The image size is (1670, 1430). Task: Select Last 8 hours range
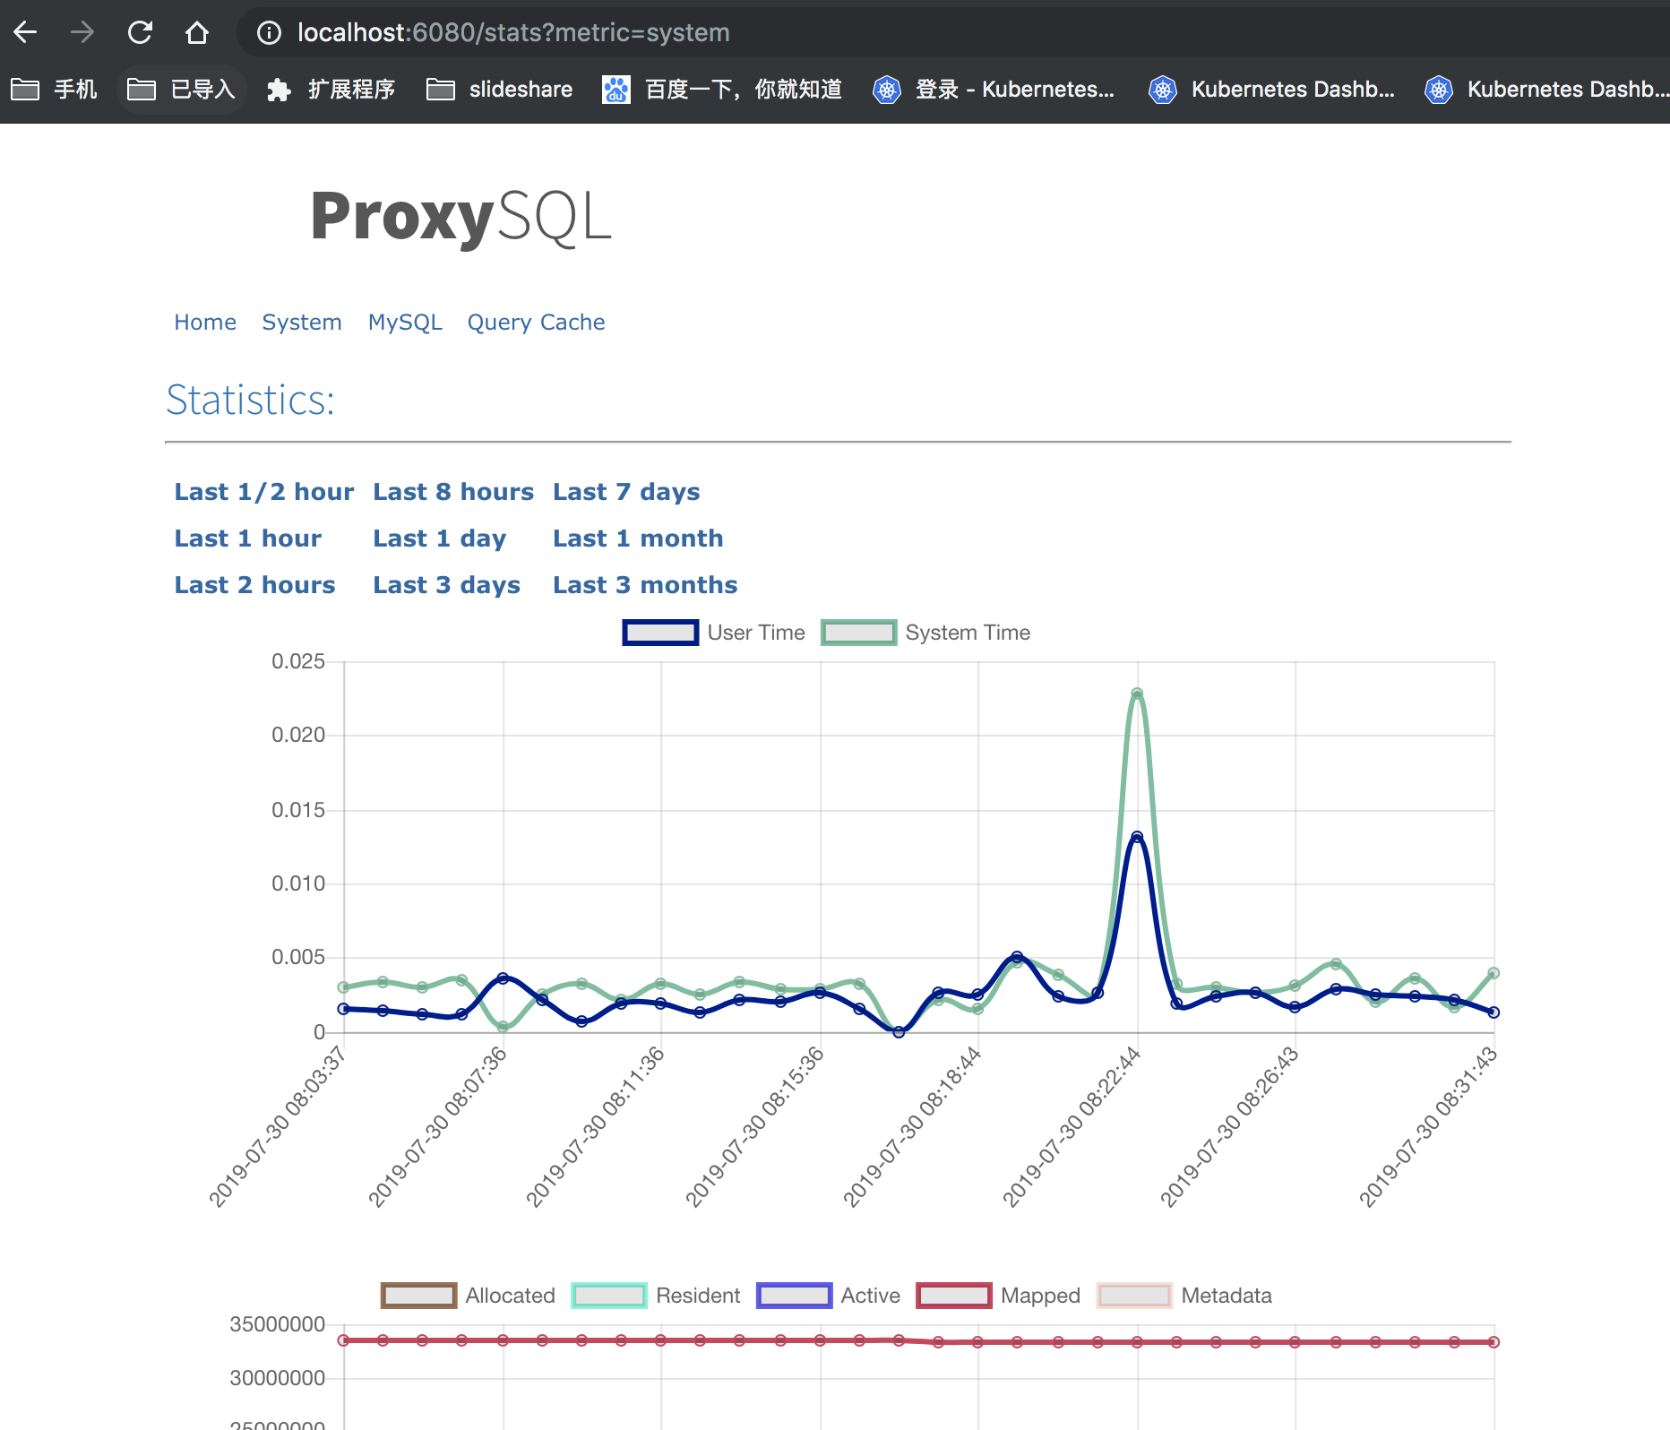(453, 492)
